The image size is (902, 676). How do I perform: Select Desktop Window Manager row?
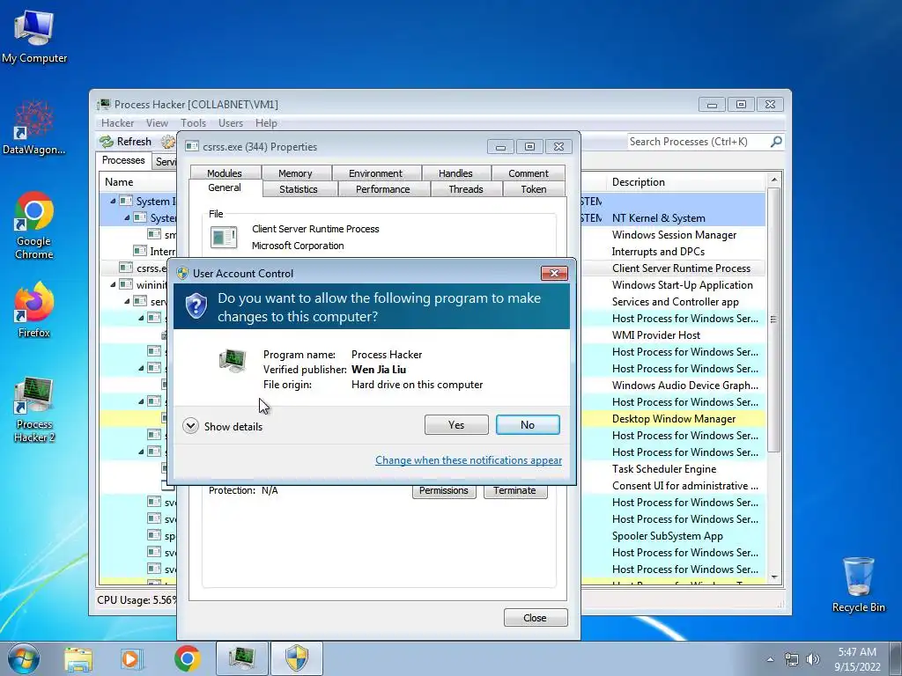674,418
